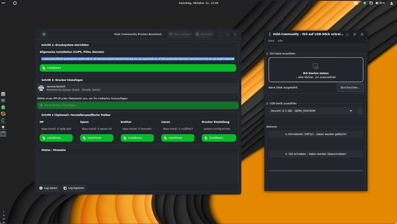Open the terminal icon in the dock

click(x=3, y=100)
